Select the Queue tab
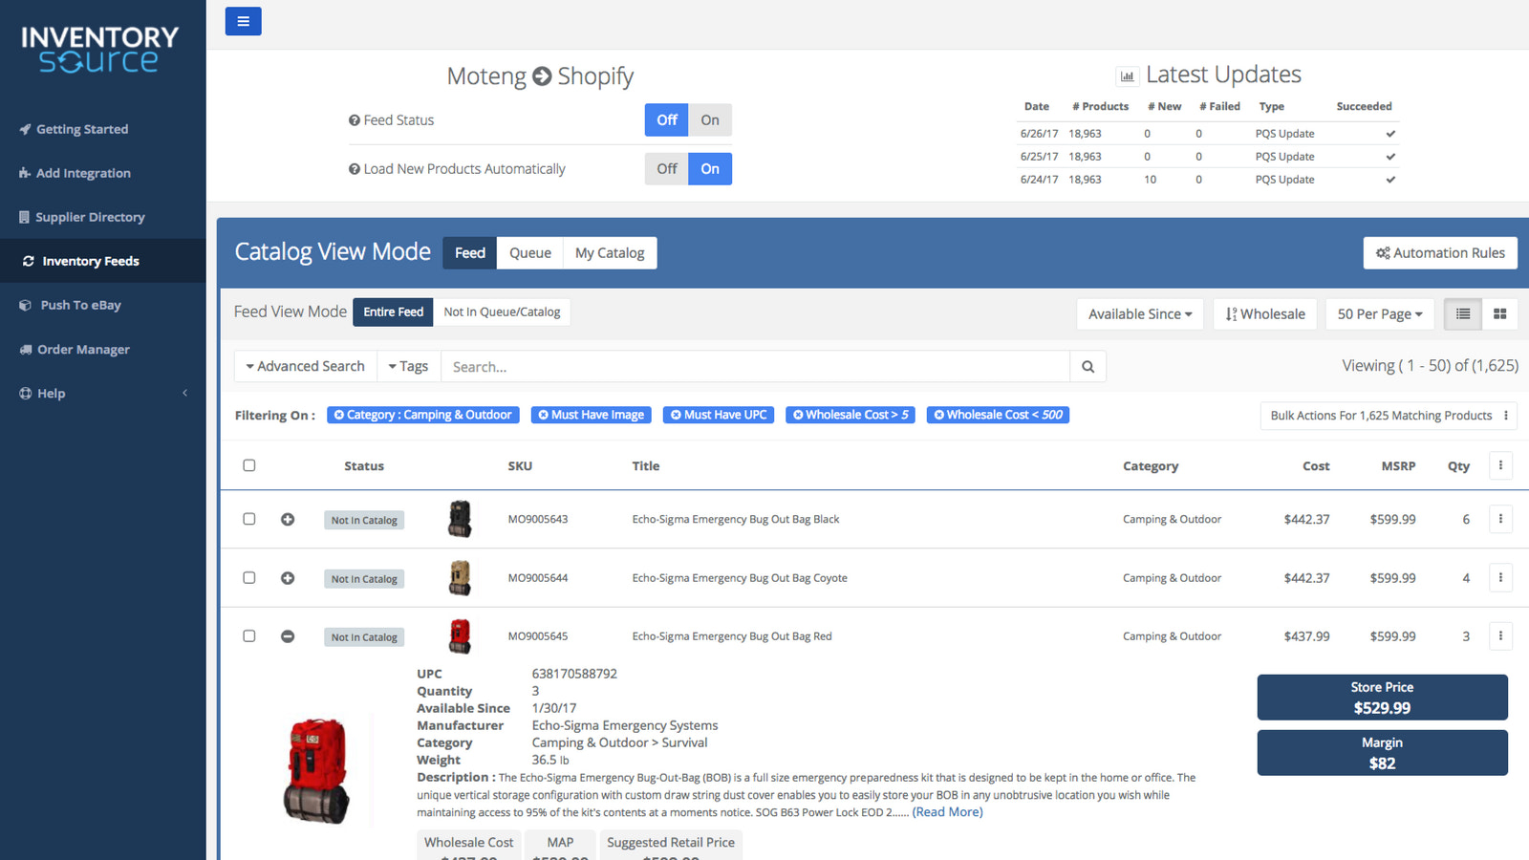Image resolution: width=1529 pixels, height=860 pixels. (x=529, y=252)
